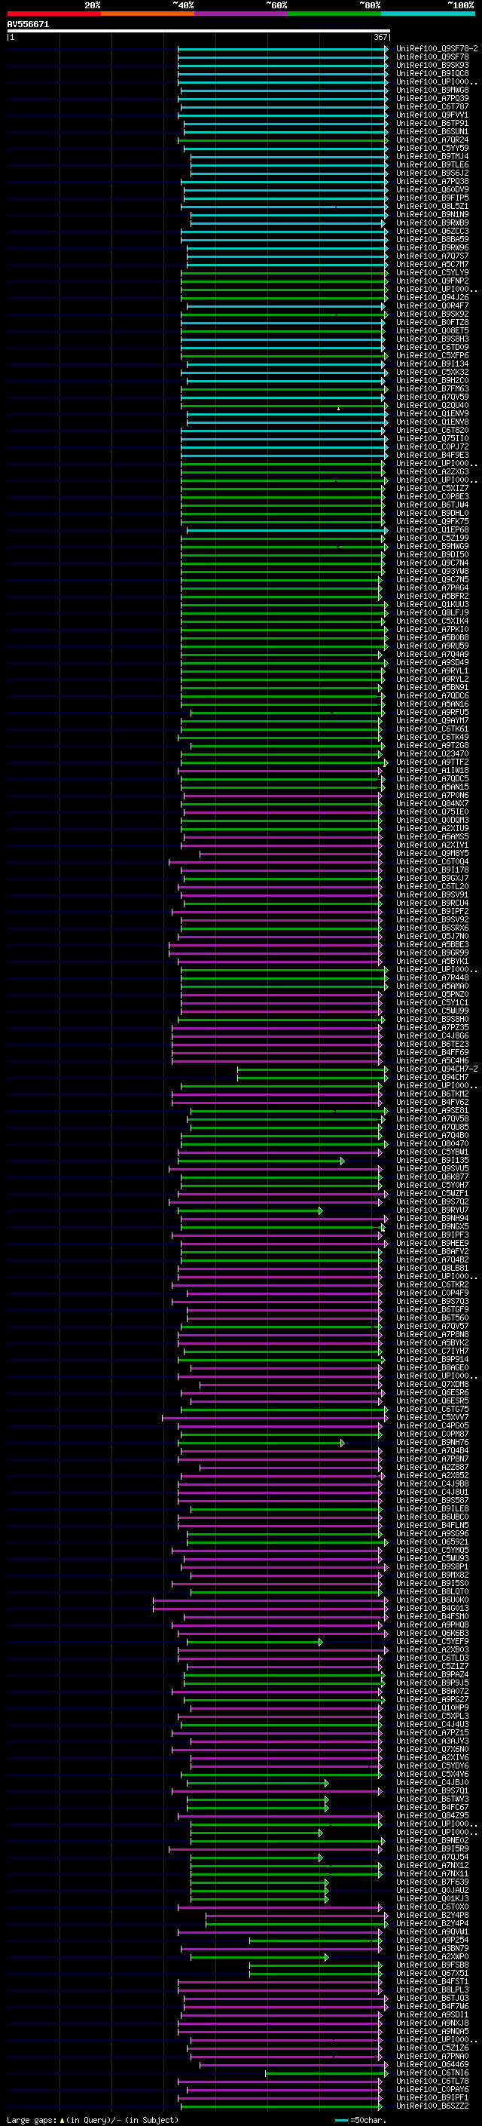Click label UniRef100_Q94CH7-2
This screenshot has width=482, height=2126.
[x=437, y=1069]
